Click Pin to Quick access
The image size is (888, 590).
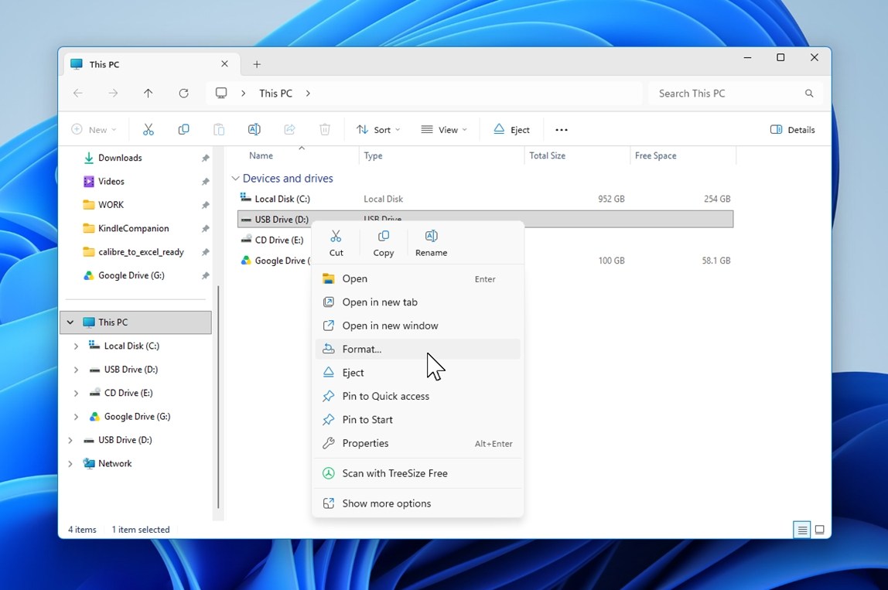[418, 397]
